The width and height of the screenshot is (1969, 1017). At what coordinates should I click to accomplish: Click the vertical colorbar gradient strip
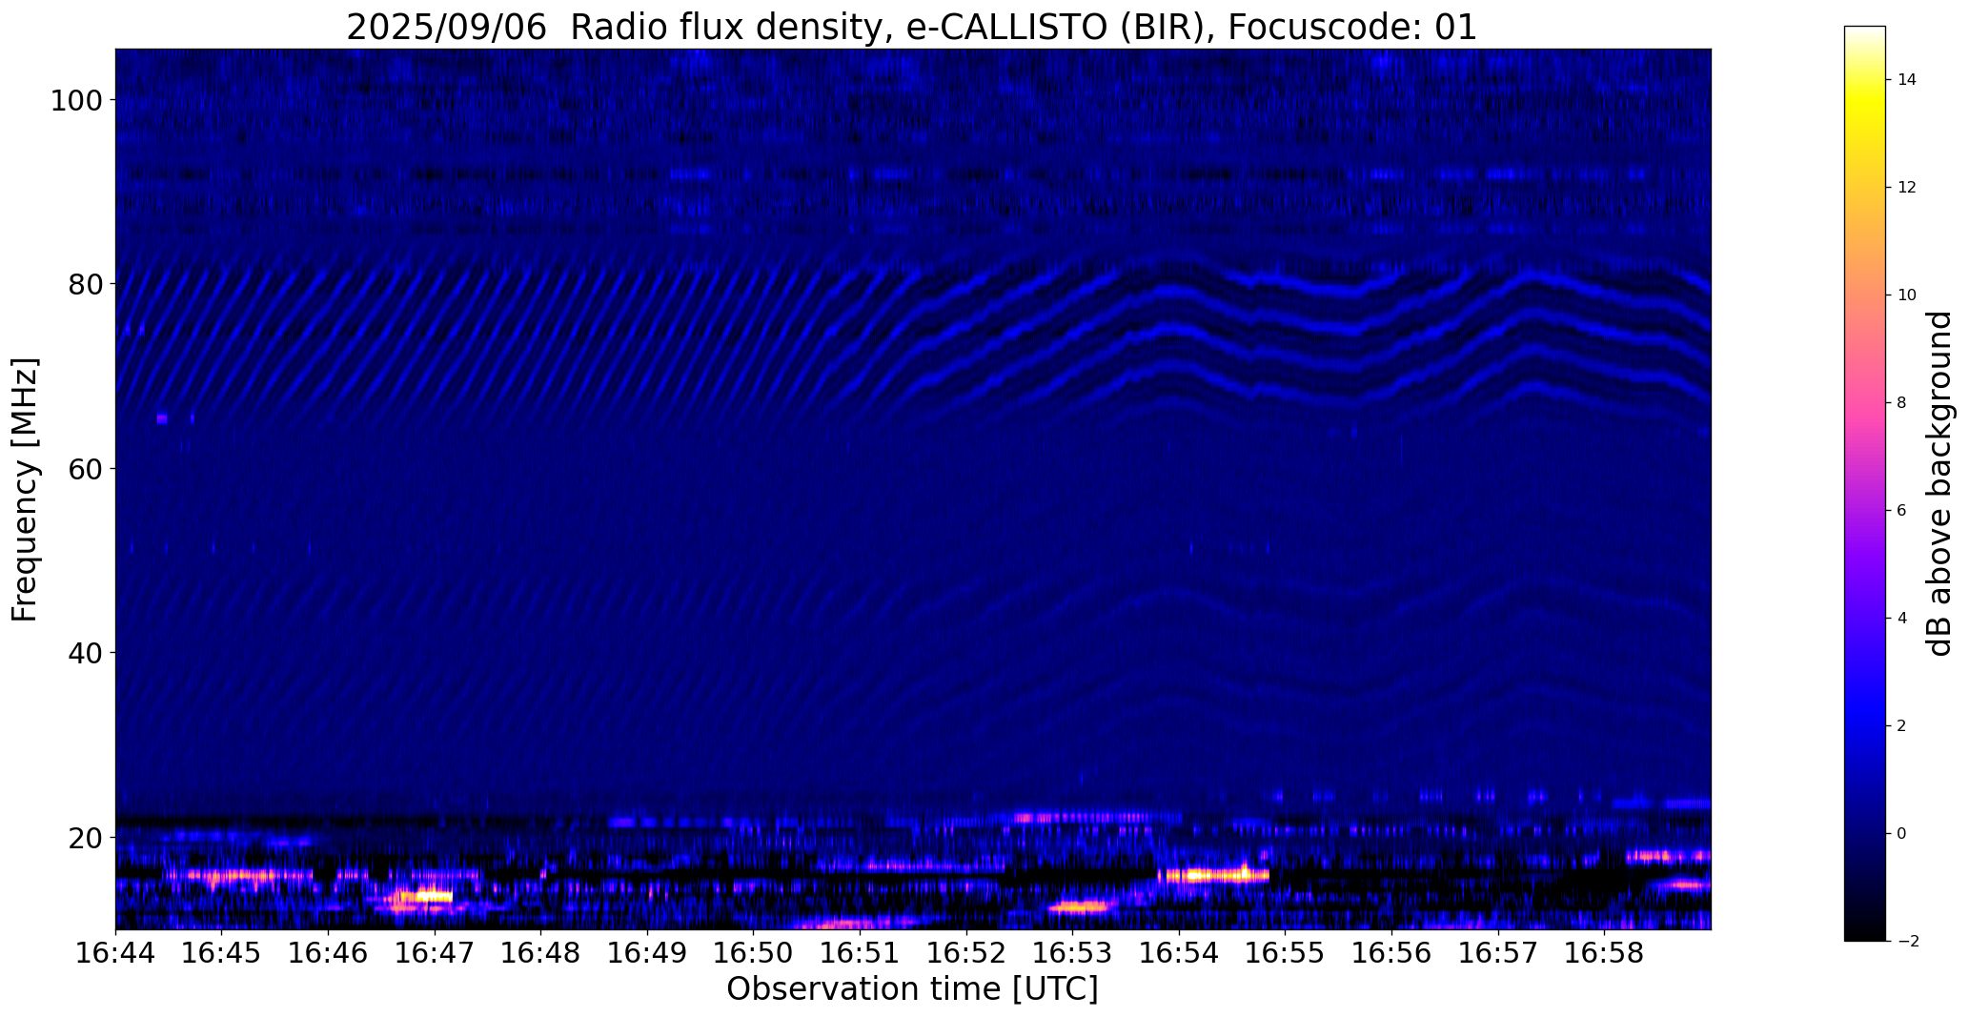click(x=1864, y=483)
